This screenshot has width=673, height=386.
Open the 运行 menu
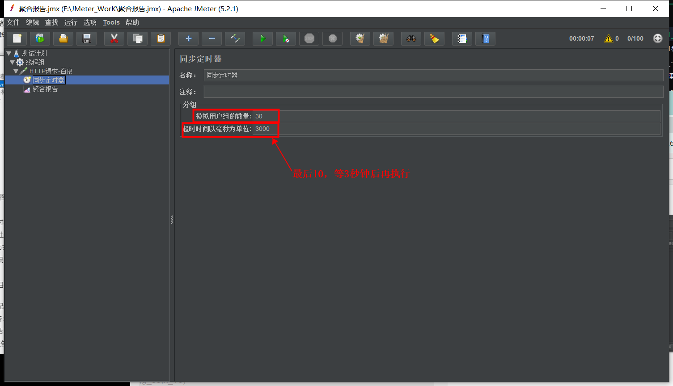click(71, 22)
